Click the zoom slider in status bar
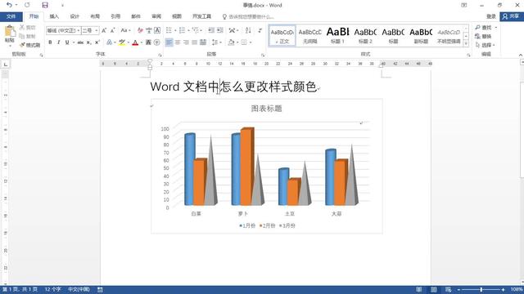524x294 pixels. pyautogui.click(x=481, y=290)
